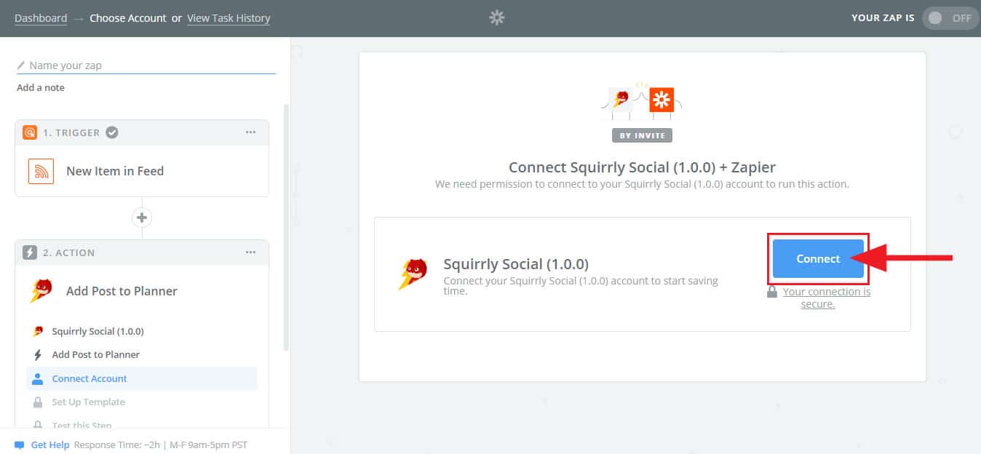Turn on the Your Zap toggle
The image size is (981, 454).
(950, 18)
